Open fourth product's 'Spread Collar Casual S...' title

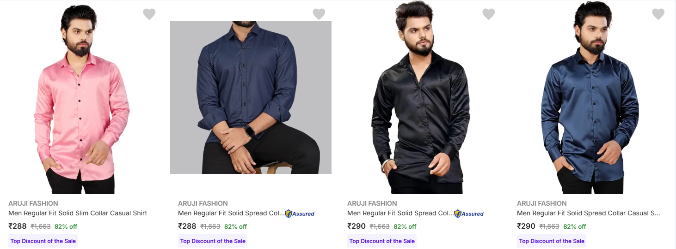pos(588,213)
